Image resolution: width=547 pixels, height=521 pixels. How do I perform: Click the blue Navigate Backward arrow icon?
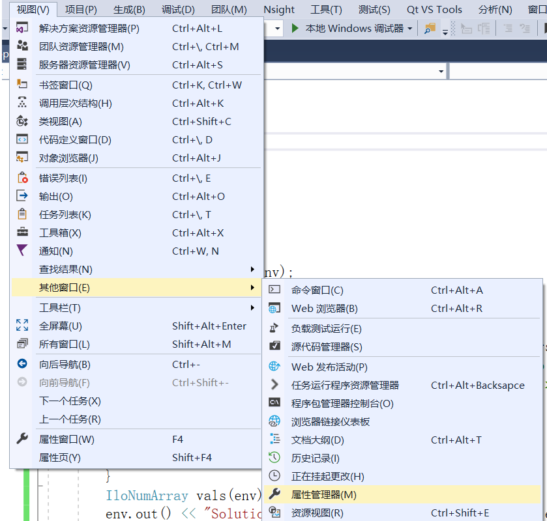point(22,363)
